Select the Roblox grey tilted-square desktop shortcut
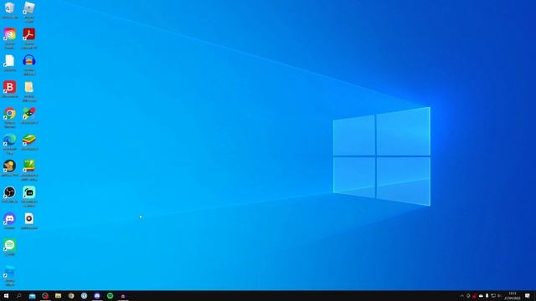The image size is (536, 301). coord(29,8)
